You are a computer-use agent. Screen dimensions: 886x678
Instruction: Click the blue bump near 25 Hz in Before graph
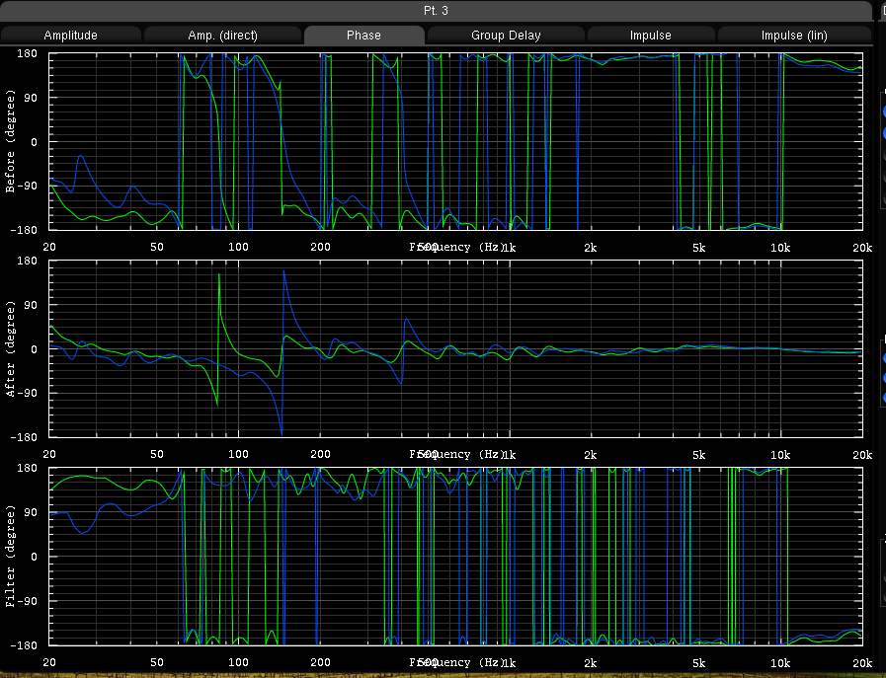(81, 157)
